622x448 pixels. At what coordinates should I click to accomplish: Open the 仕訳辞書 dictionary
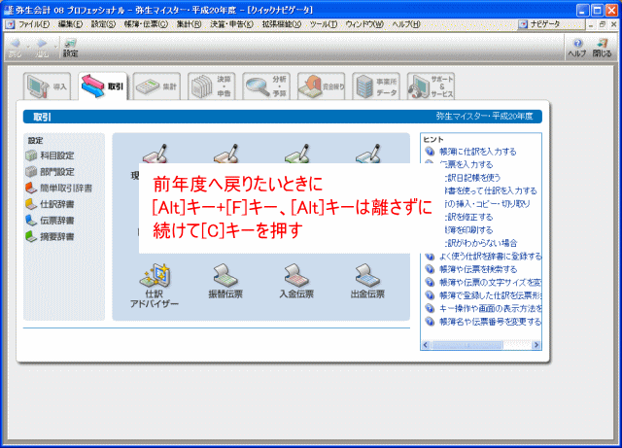[x=50, y=204]
